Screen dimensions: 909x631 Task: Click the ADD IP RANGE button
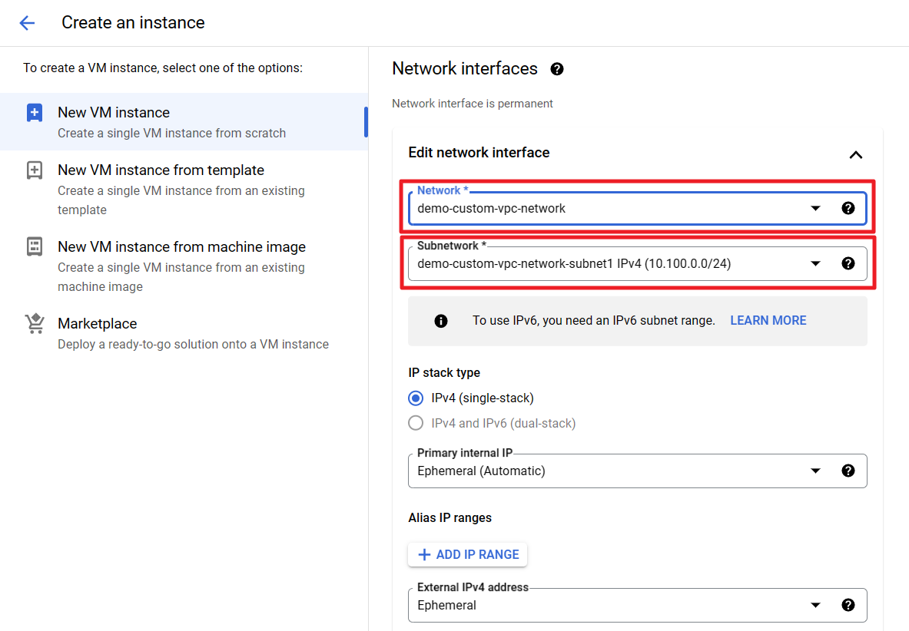pos(468,554)
